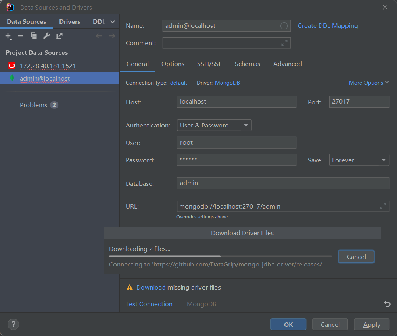Click the add data source plus icon
The image size is (397, 336).
pyautogui.click(x=8, y=36)
